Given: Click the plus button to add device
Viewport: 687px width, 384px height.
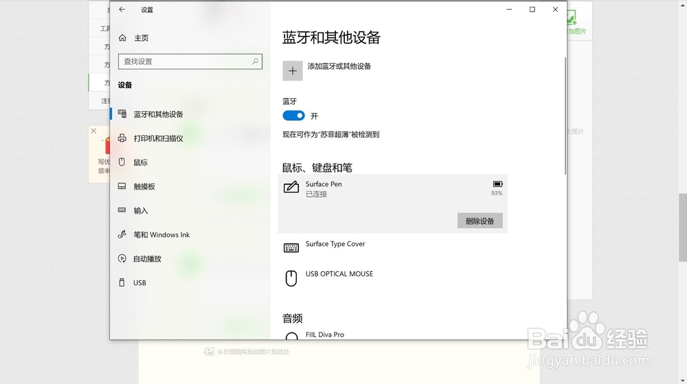Looking at the screenshot, I should coord(293,71).
